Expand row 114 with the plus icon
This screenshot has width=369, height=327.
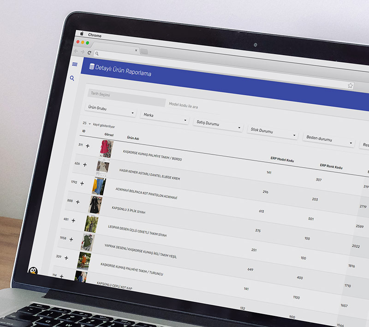[x=61, y=276]
